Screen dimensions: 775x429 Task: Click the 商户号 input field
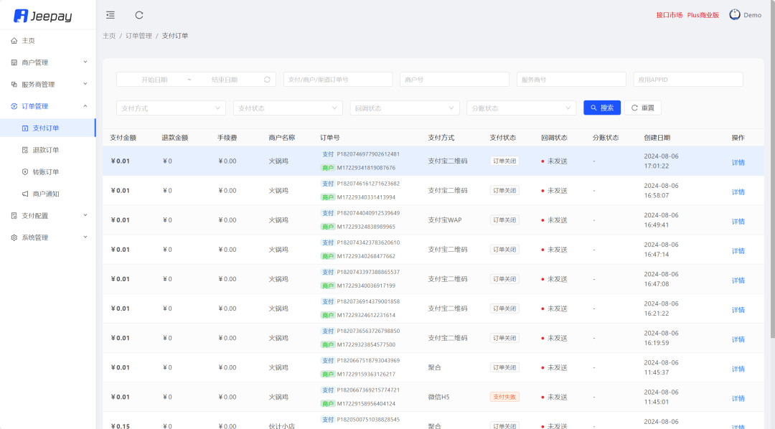455,80
